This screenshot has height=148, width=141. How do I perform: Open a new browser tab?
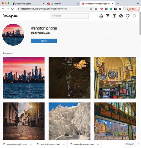pos(118,4)
